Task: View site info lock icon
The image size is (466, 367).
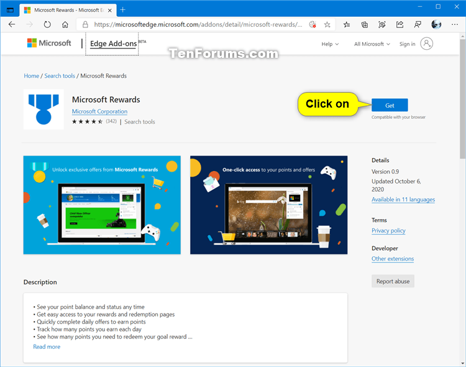Action: click(x=85, y=24)
